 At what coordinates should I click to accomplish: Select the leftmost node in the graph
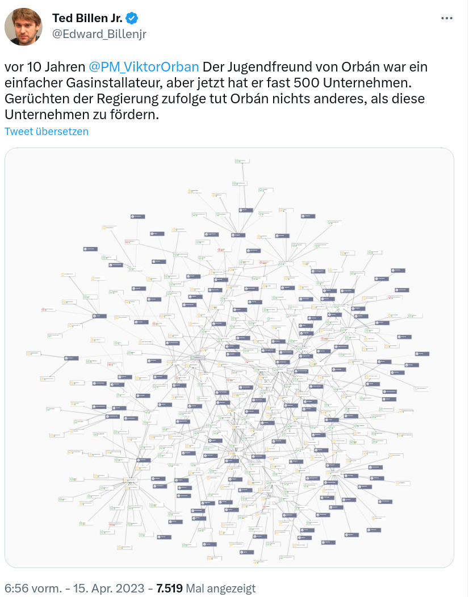pos(34,354)
